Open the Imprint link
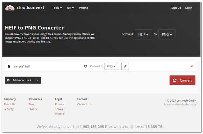 pos(60,114)
